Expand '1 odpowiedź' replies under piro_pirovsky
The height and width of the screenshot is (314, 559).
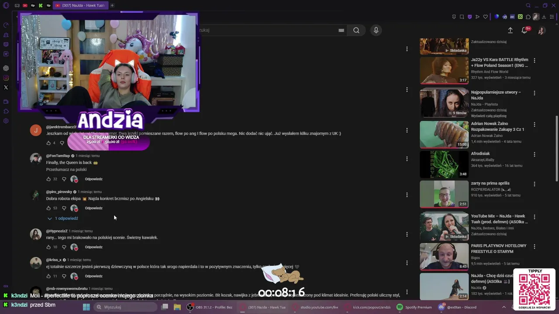(62, 218)
